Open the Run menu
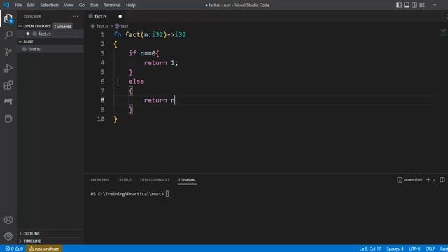 tap(94, 5)
